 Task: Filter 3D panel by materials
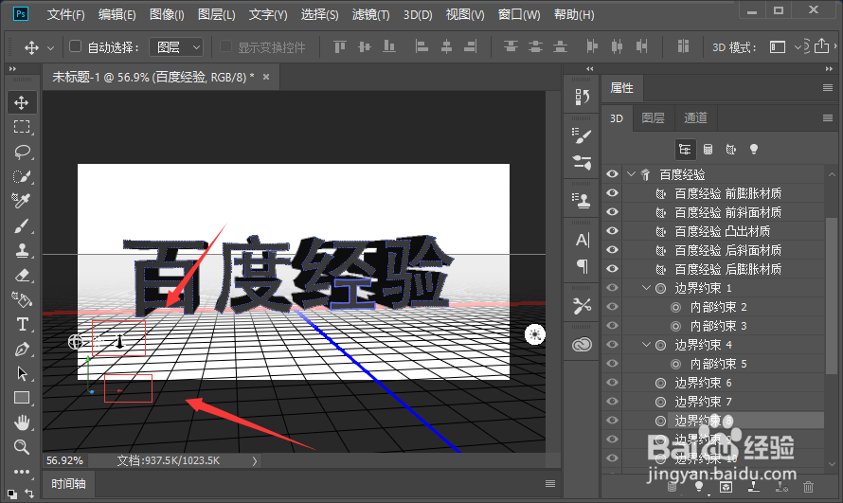[x=730, y=150]
